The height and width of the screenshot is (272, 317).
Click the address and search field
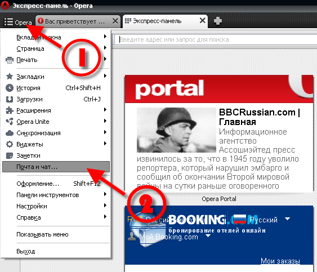(x=216, y=39)
